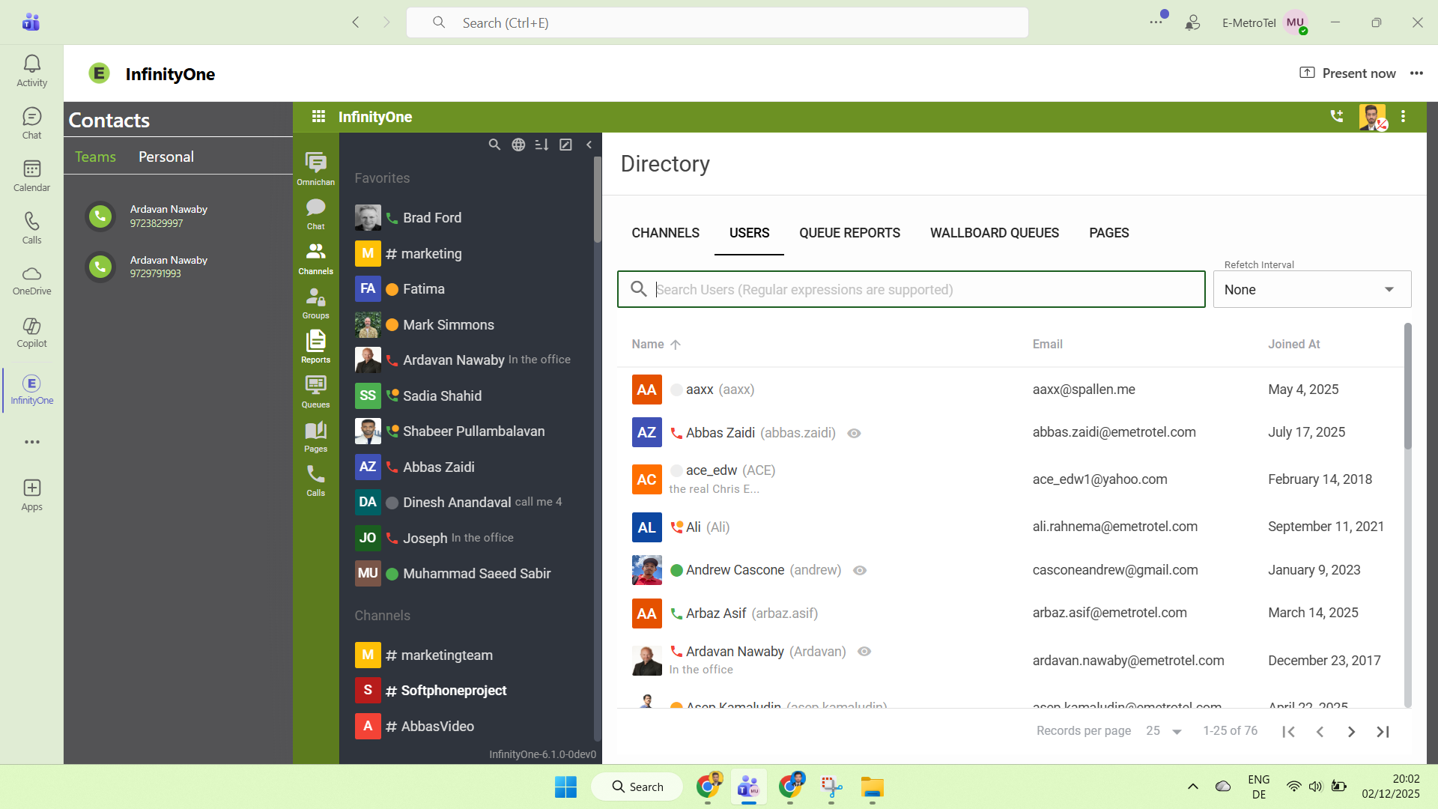Open the Apps store in Teams sidebar
1438x809 pixels.
(x=31, y=495)
